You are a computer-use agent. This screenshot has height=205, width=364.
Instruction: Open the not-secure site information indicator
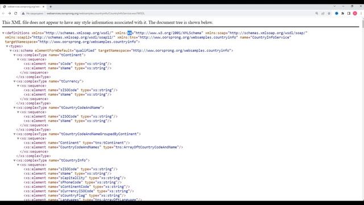[33, 14]
